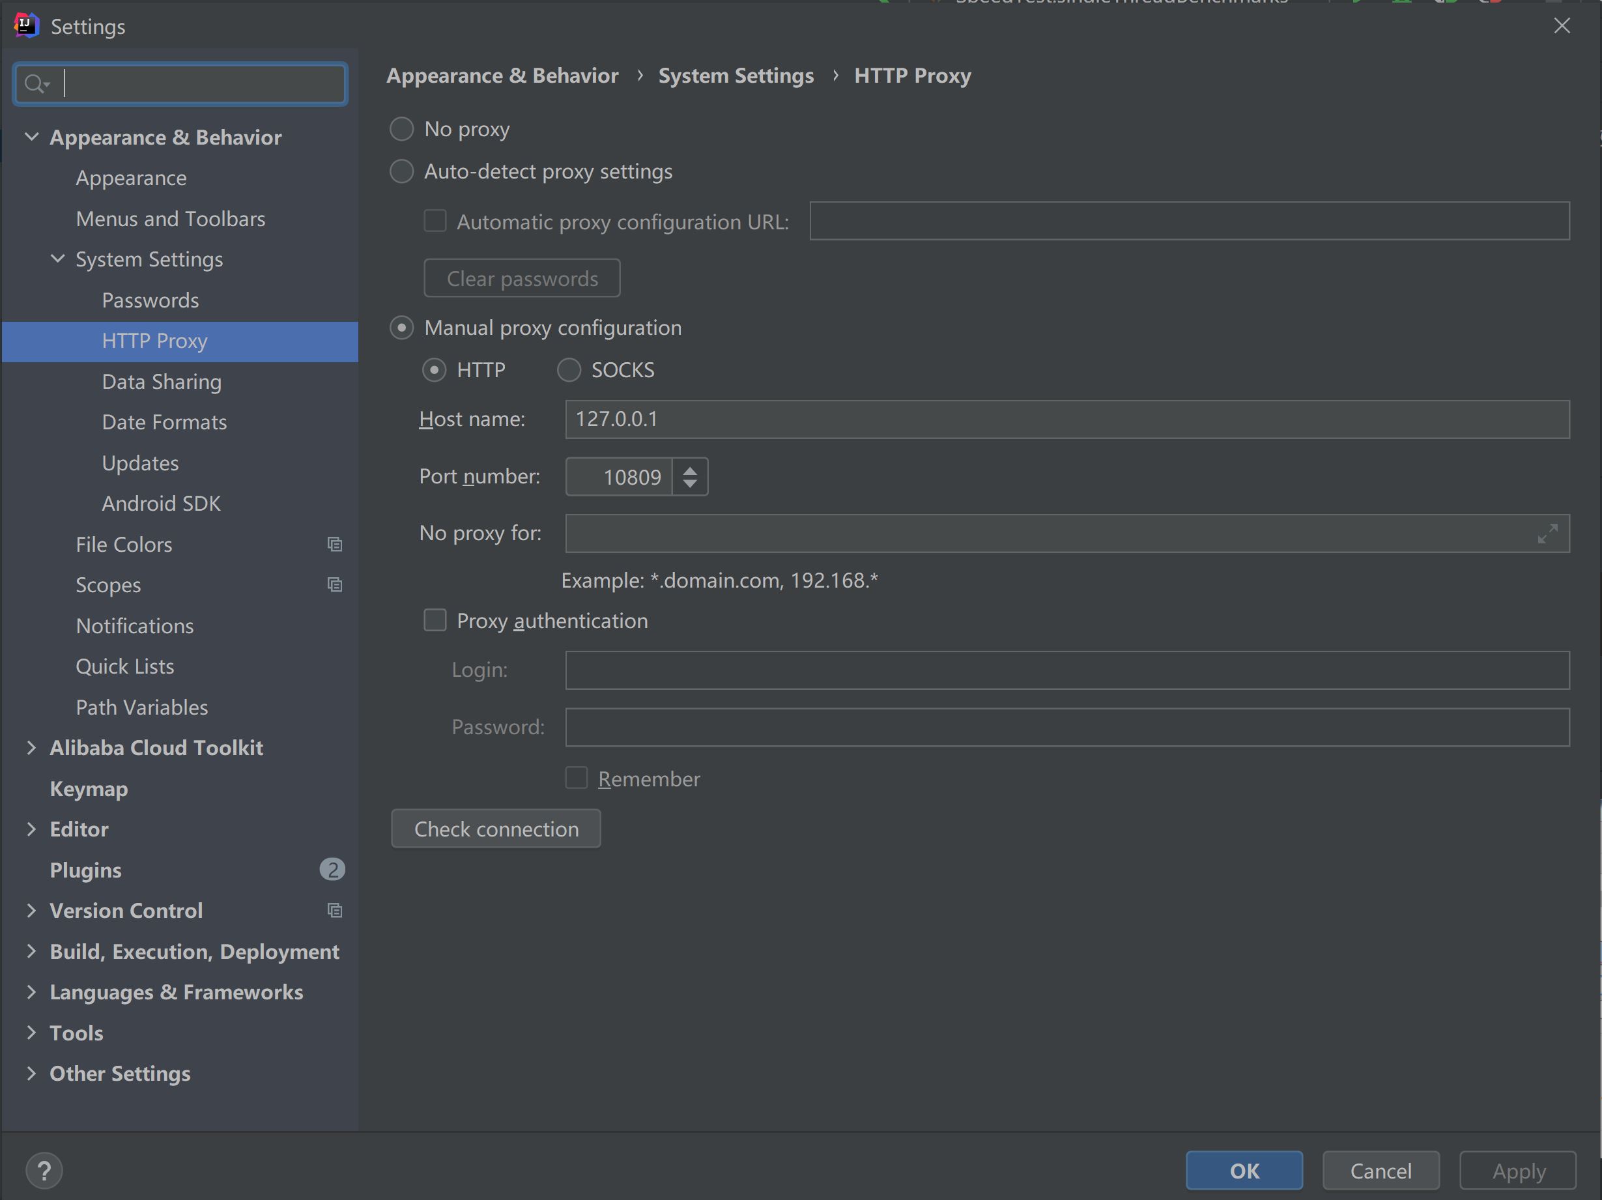Screen dimensions: 1602x1200
Task: Choose the SOCKS proxy type
Action: [x=569, y=370]
